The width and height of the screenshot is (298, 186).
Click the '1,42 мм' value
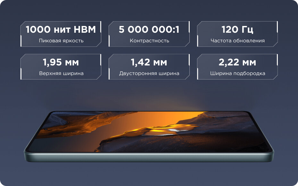pos(149,62)
